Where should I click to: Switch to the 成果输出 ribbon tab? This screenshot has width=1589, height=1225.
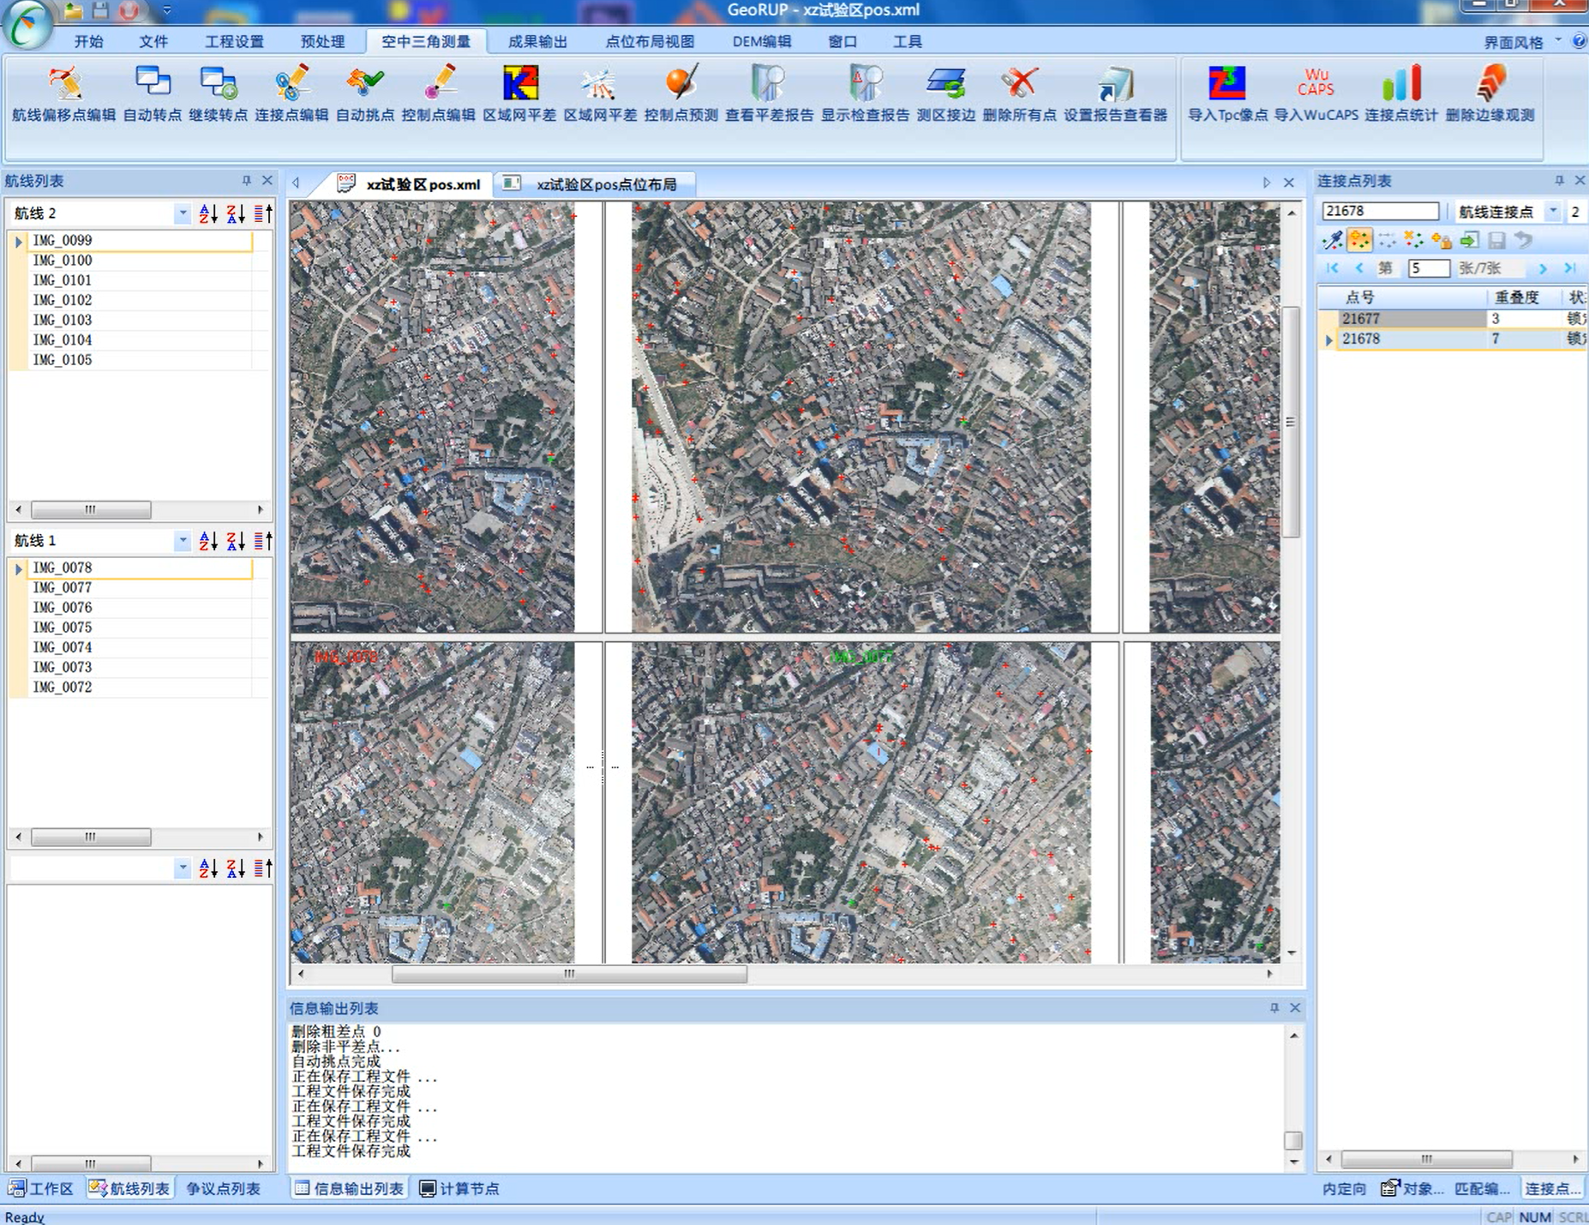(x=537, y=41)
